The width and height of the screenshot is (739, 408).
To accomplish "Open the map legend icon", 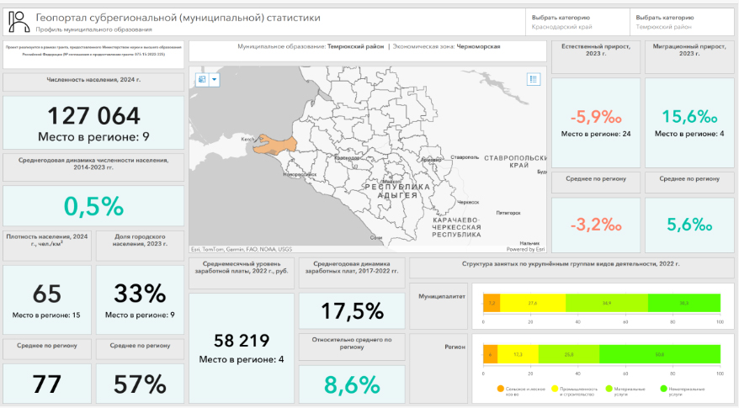I will (533, 79).
